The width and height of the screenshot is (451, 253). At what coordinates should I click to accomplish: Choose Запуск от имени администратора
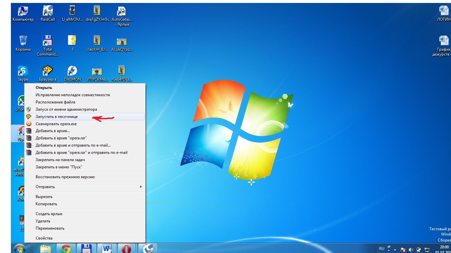click(x=85, y=109)
